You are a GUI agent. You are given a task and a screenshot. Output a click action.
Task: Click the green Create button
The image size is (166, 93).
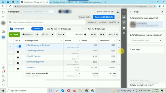click(14, 34)
